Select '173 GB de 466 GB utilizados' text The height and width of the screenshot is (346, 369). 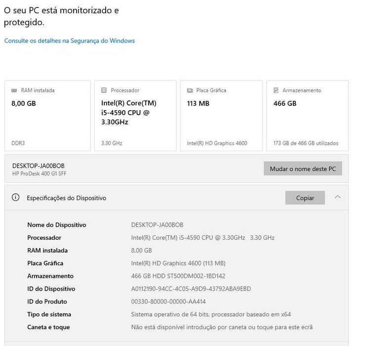point(306,143)
